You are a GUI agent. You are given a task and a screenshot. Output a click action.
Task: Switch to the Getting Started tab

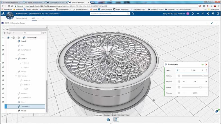(x=21, y=18)
